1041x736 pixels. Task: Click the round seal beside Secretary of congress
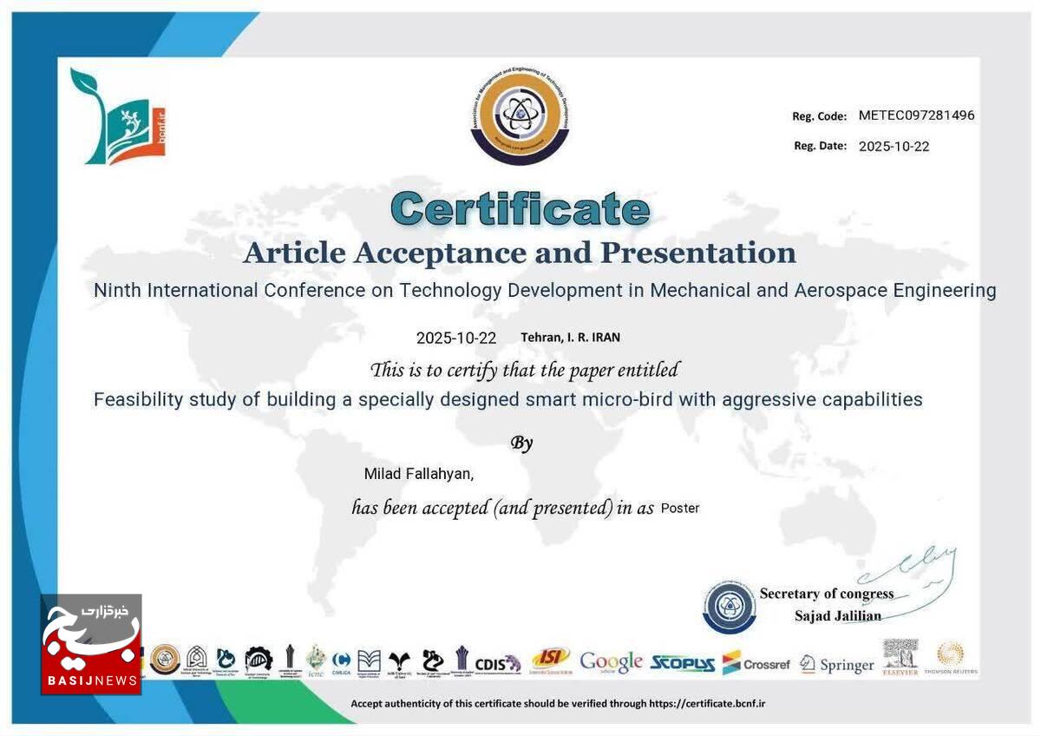[x=730, y=607]
